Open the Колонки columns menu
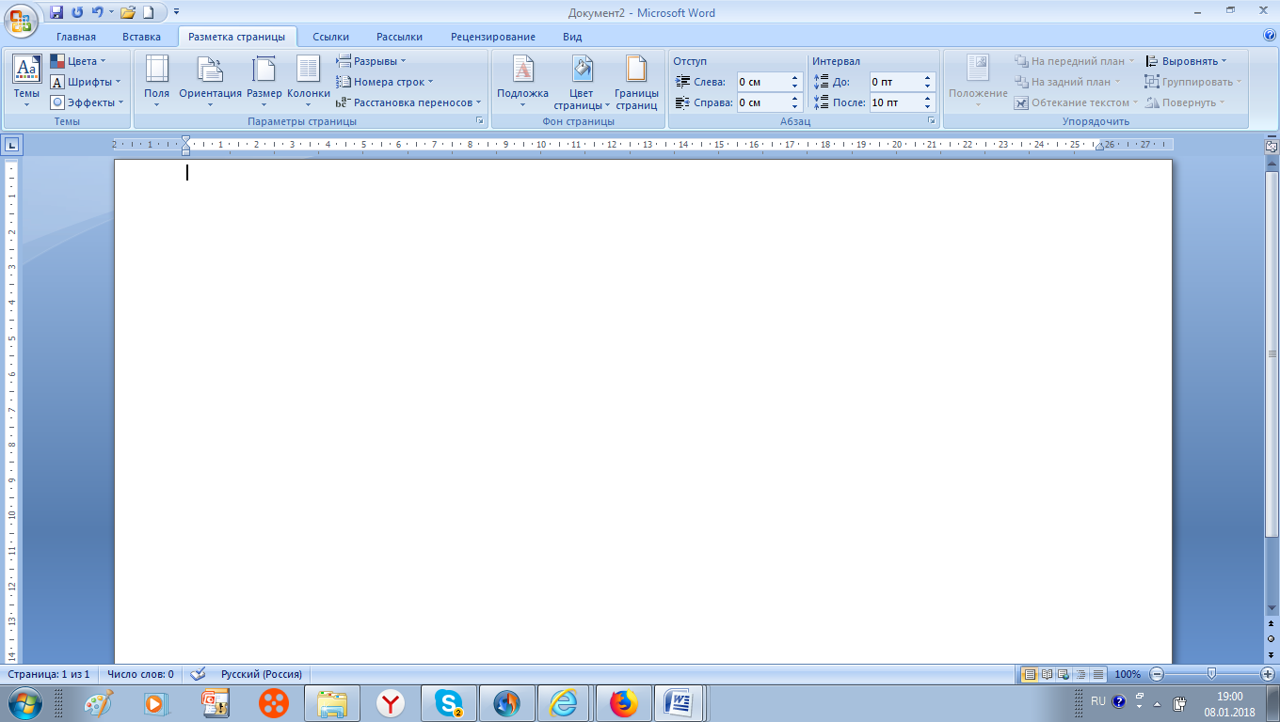The image size is (1280, 722). [309, 82]
